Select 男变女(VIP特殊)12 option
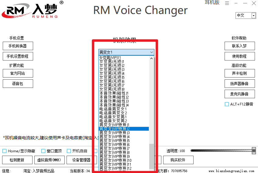 [124, 168]
